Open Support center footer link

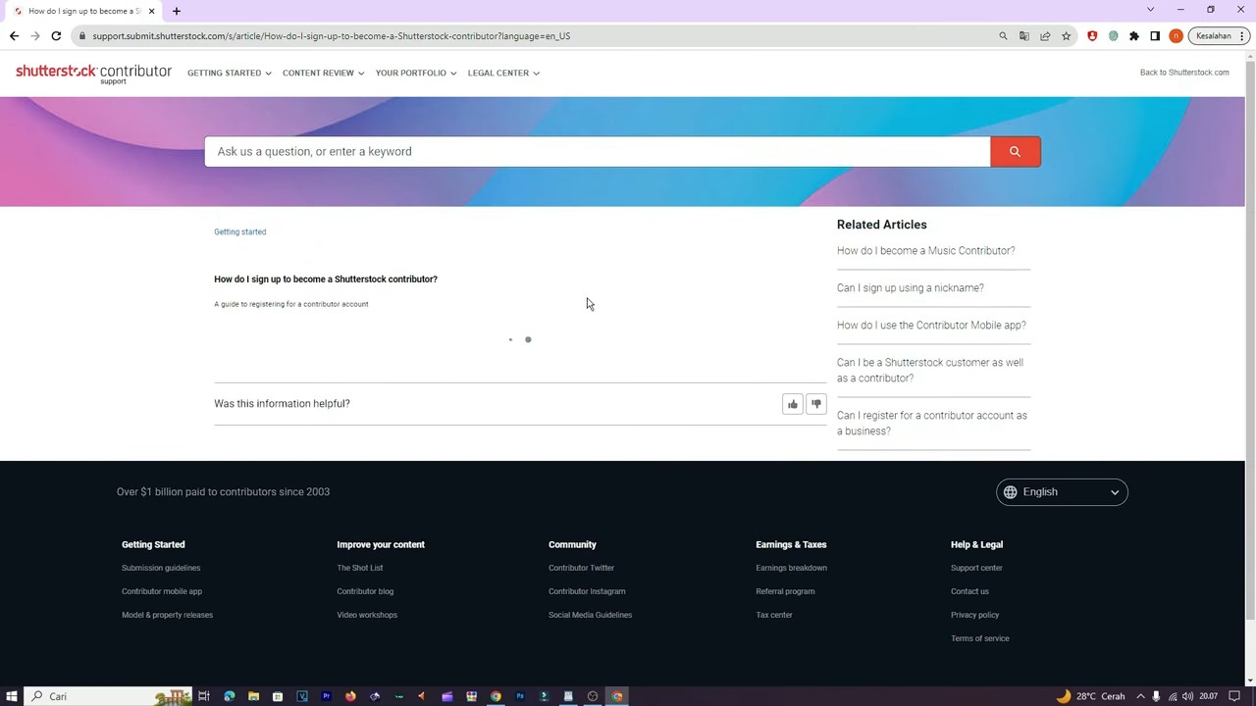pyautogui.click(x=976, y=568)
